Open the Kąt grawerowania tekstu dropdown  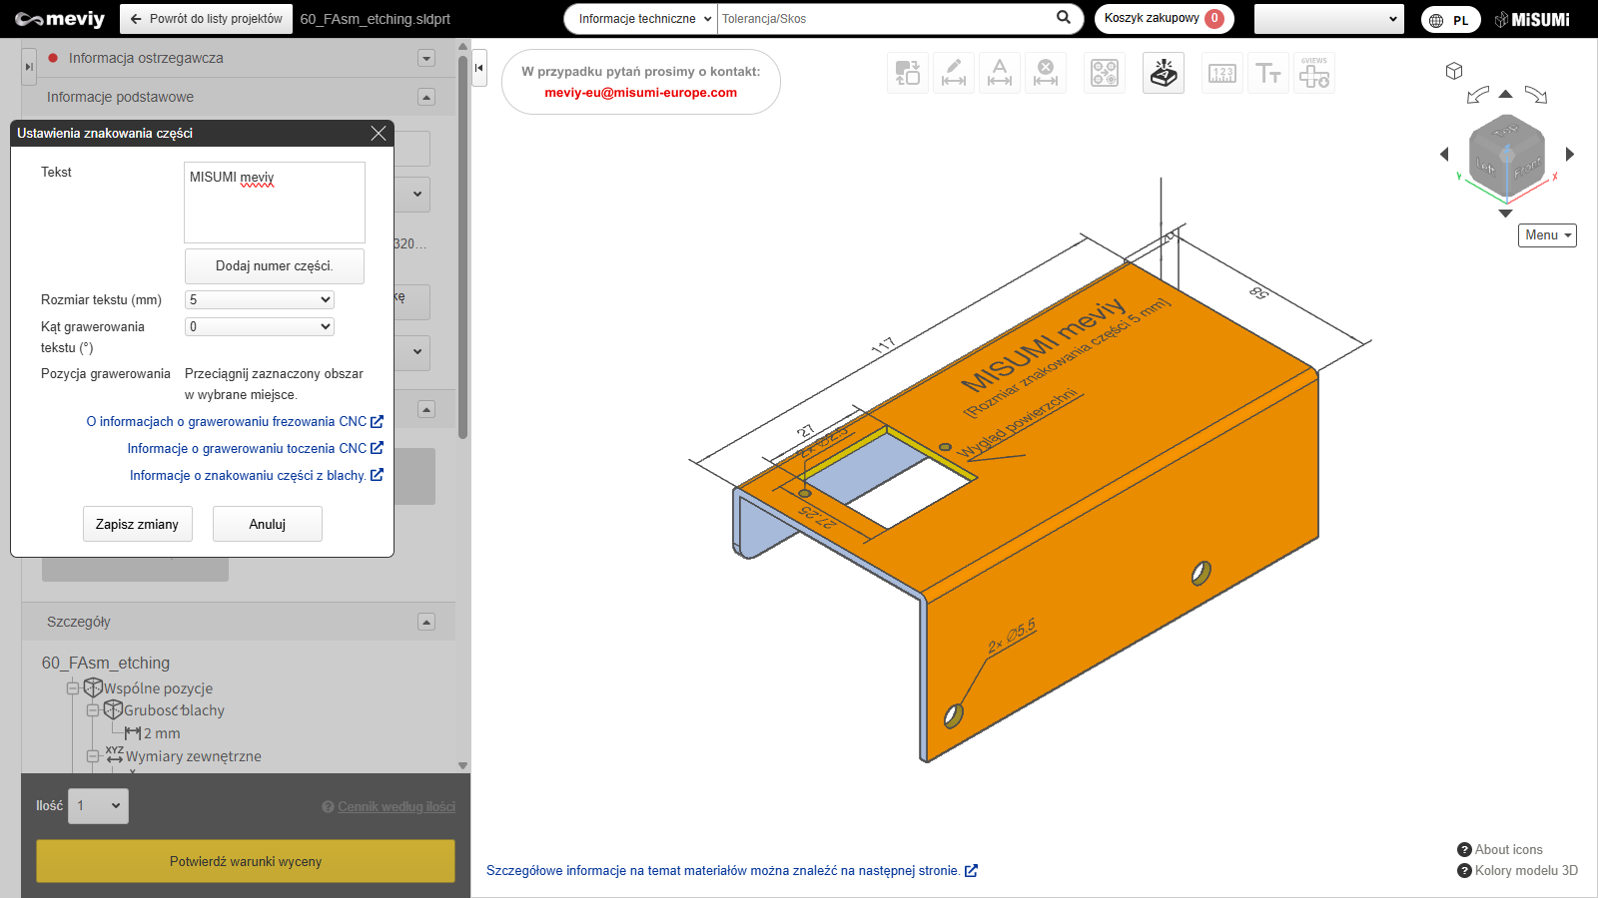click(260, 326)
